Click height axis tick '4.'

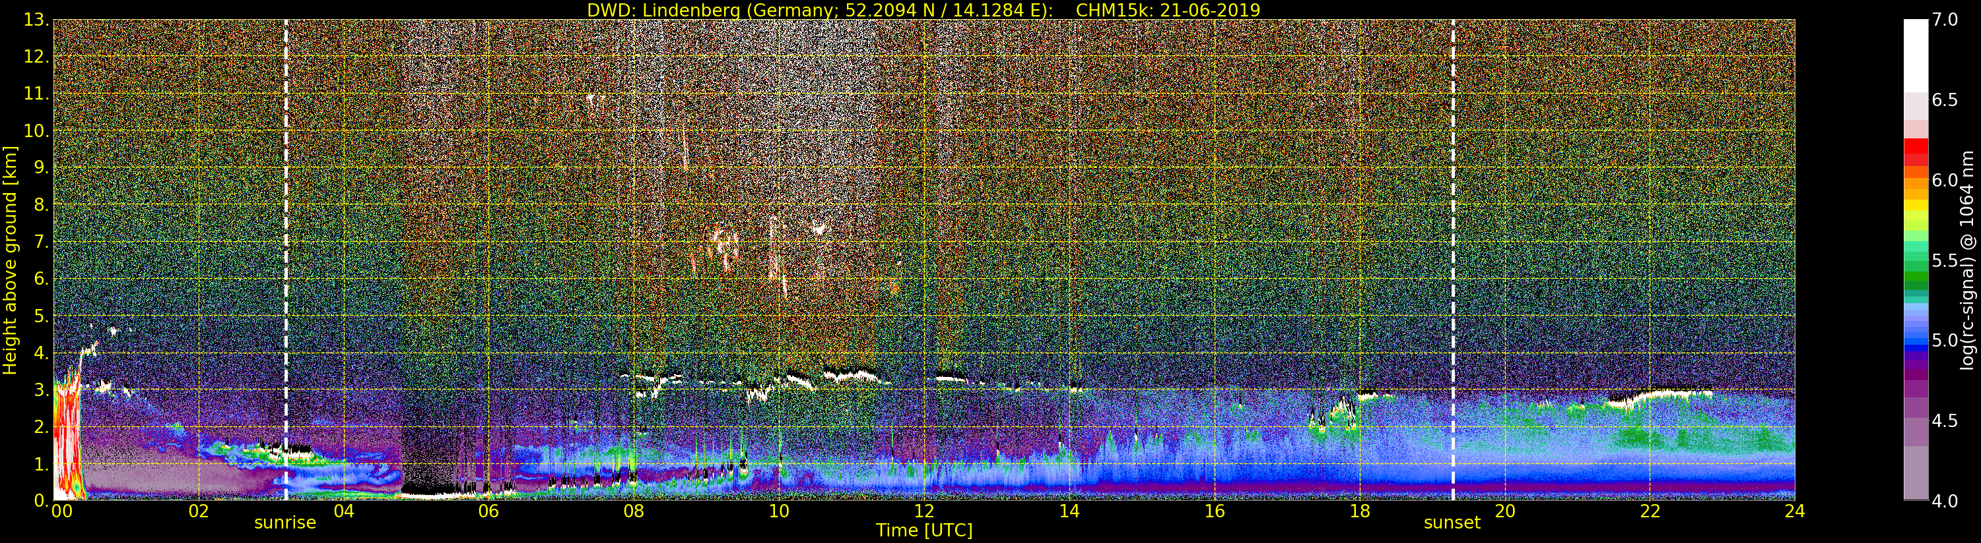[x=41, y=353]
